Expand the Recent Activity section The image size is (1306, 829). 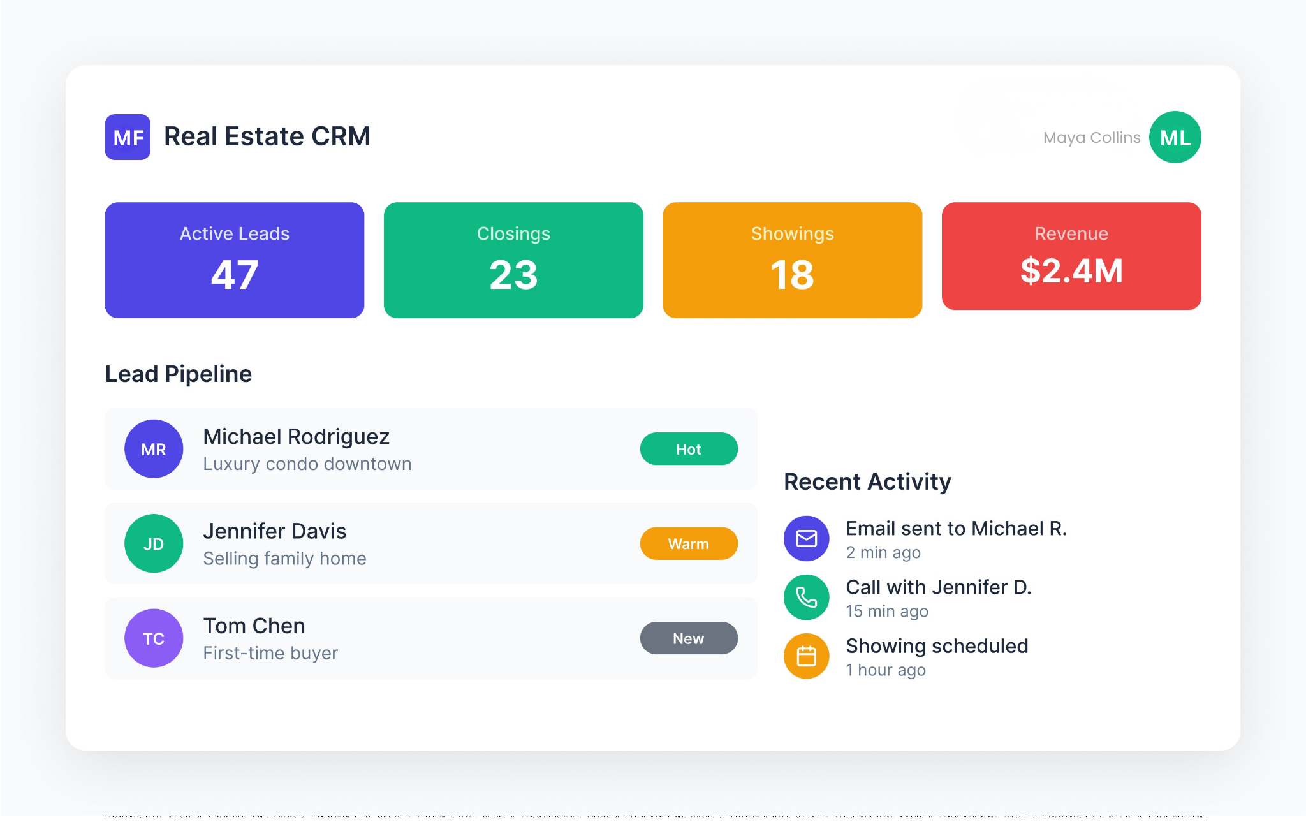pyautogui.click(x=867, y=481)
